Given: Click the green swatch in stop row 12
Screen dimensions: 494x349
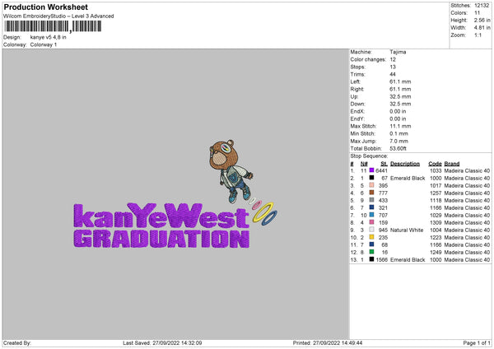Looking at the screenshot, I should pyautogui.click(x=372, y=252).
